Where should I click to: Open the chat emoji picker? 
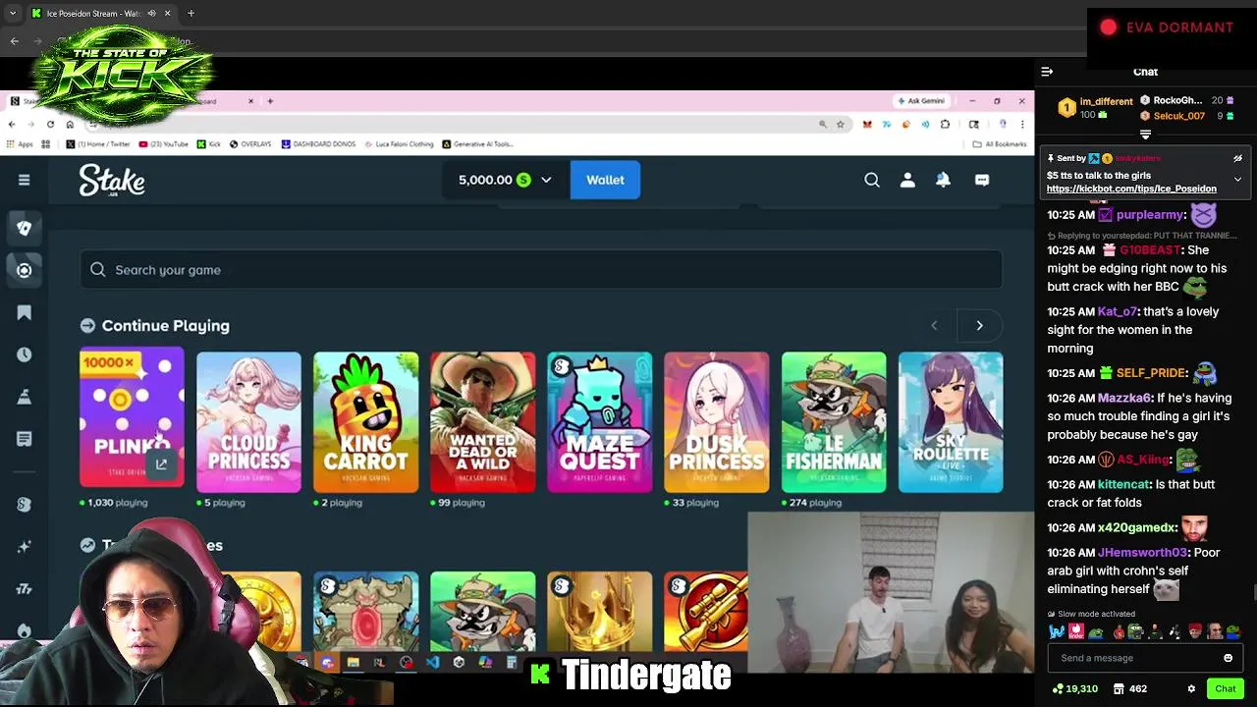[1228, 658]
